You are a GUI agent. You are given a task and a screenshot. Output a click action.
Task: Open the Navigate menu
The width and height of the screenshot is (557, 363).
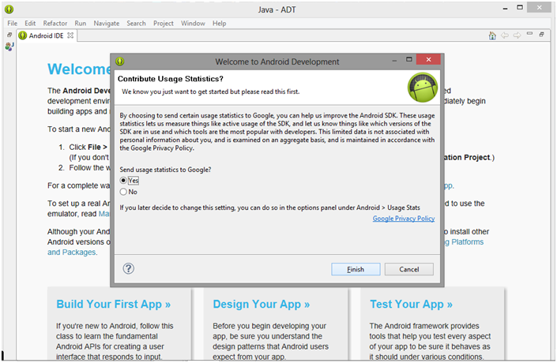click(x=107, y=24)
